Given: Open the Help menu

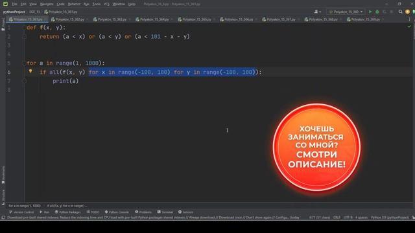Looking at the screenshot, I should (x=132, y=4).
